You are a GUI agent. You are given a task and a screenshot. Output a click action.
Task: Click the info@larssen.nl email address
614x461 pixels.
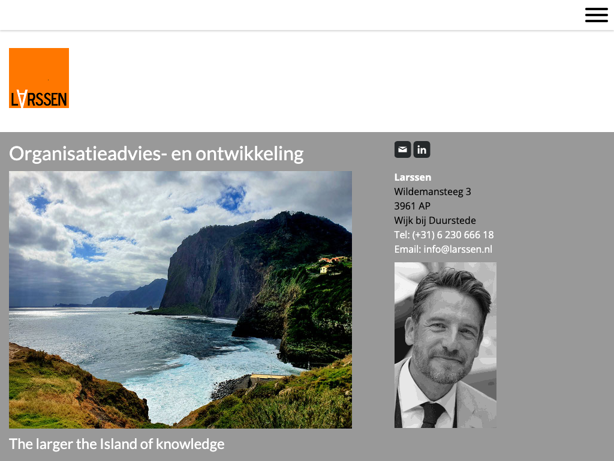point(458,249)
